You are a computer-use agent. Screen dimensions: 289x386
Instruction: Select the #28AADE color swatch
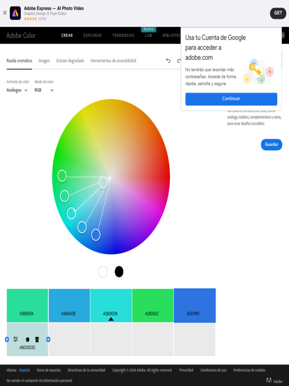[x=69, y=305]
